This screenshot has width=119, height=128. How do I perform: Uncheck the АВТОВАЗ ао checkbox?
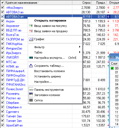2,12
